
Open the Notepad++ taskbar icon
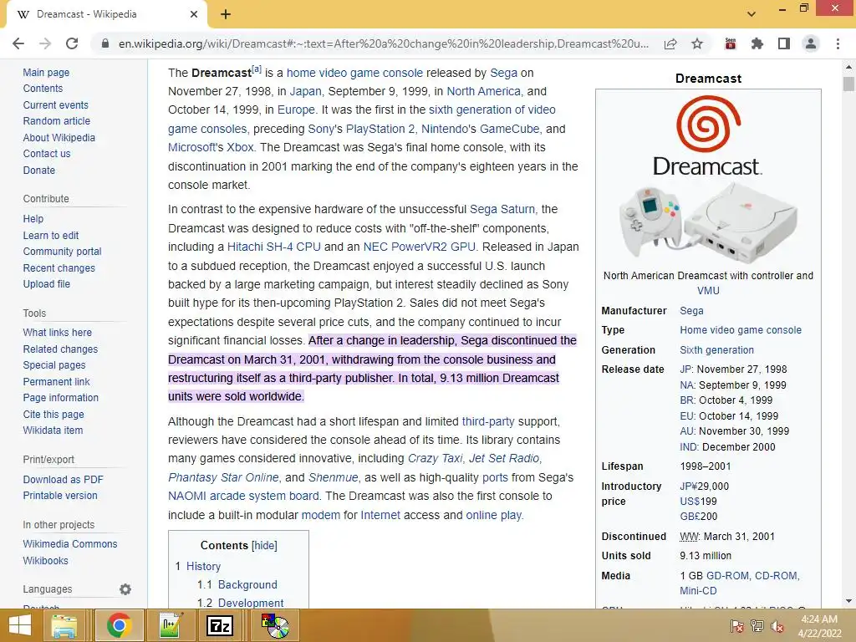pyautogui.click(x=171, y=625)
